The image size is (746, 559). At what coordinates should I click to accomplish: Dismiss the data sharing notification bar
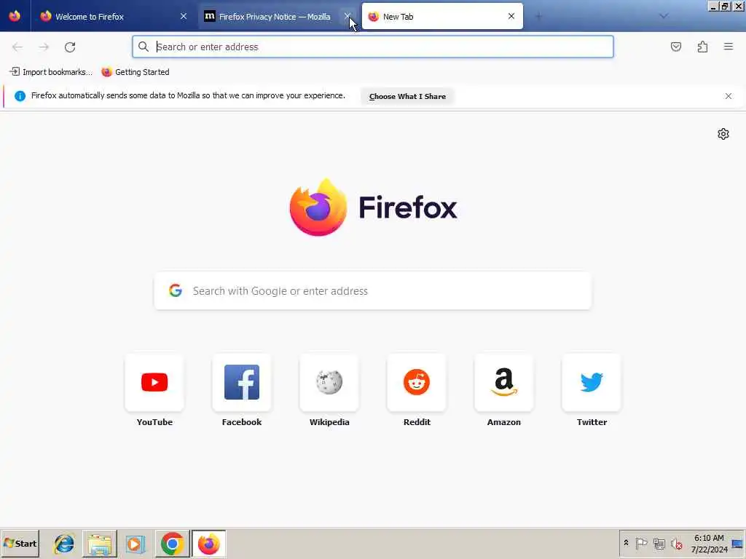click(729, 97)
